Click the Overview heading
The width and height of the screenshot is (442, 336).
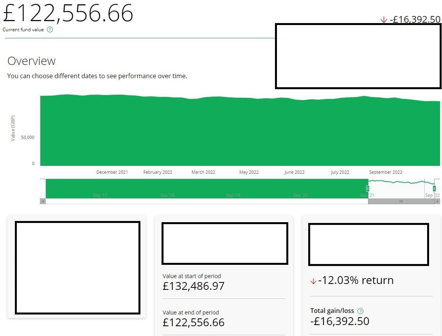(32, 61)
